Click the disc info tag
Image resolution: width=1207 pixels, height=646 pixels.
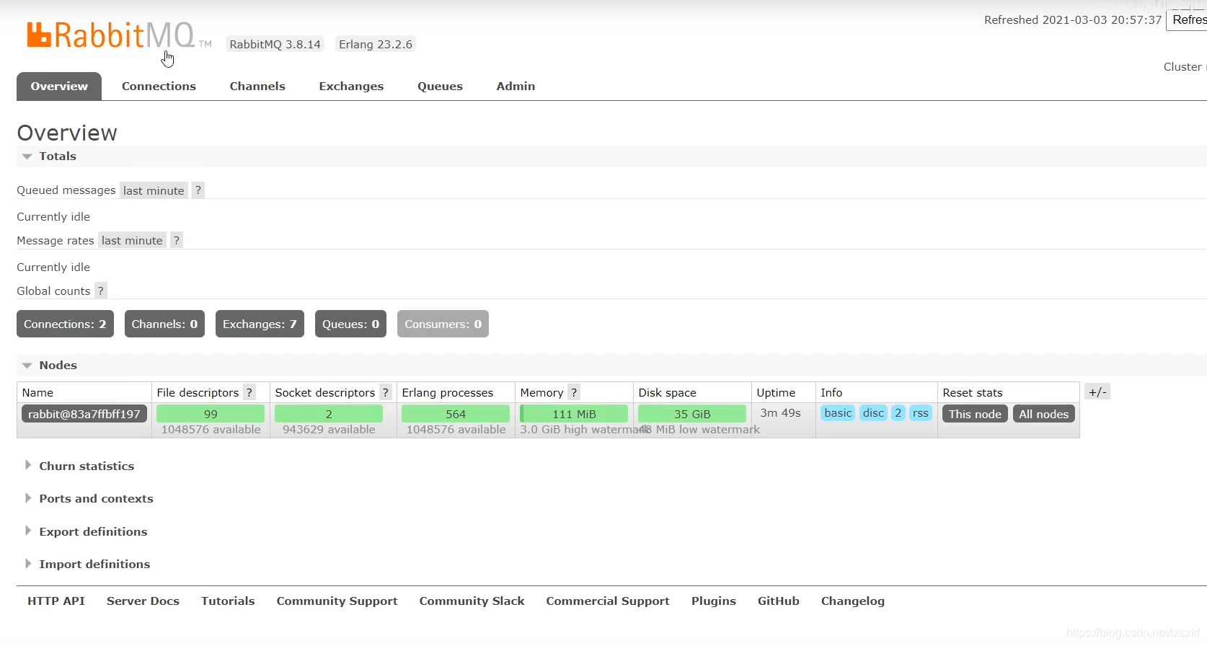pos(873,413)
